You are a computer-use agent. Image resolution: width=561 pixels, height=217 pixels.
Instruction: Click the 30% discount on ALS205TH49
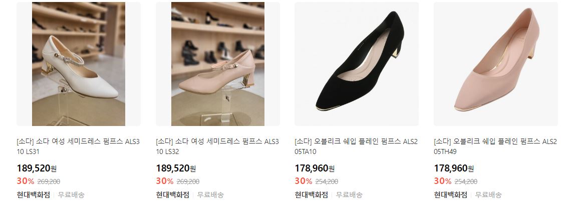pyautogui.click(x=443, y=181)
